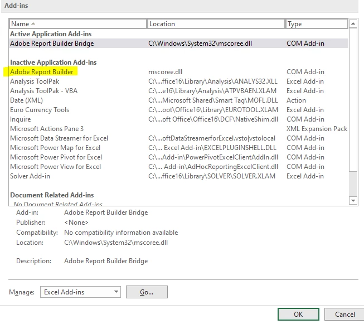Click the NativeShim.dll location path
The width and height of the screenshot is (364, 324).
(x=213, y=119)
